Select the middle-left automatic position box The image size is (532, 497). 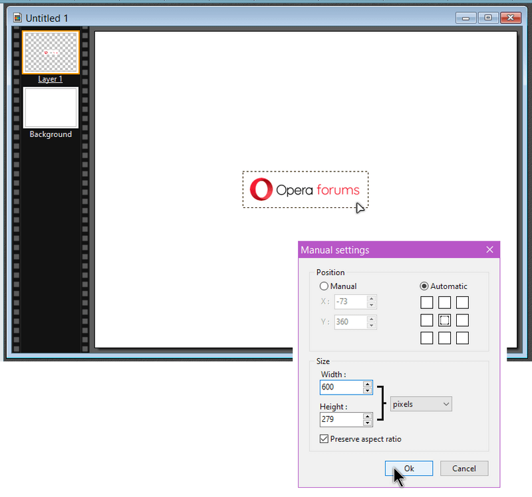tap(427, 320)
